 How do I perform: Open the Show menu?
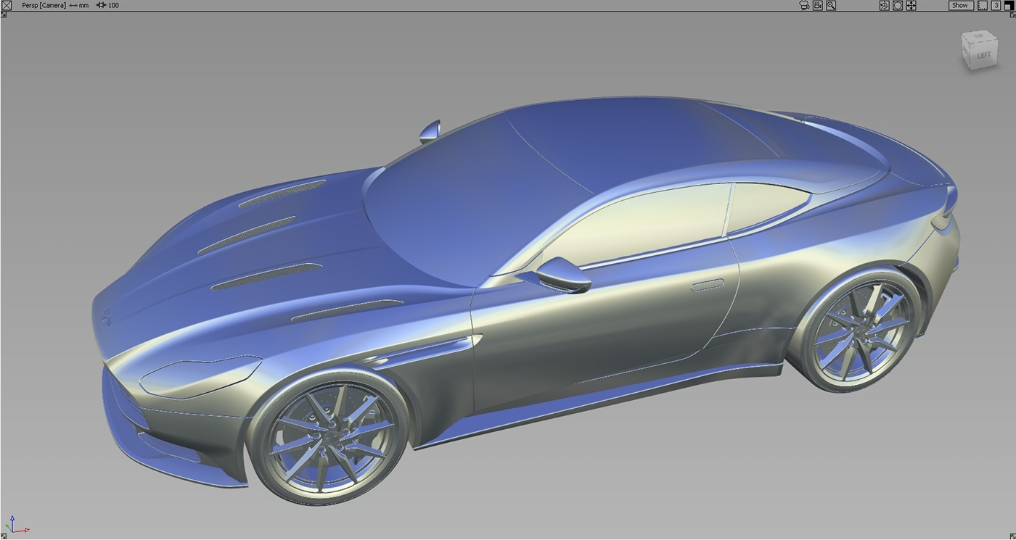click(x=959, y=5)
